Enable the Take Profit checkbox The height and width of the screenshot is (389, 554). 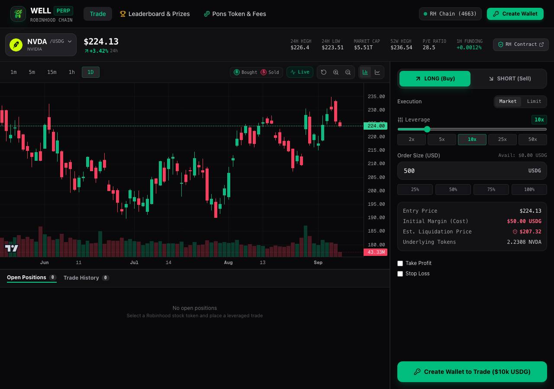coord(400,263)
